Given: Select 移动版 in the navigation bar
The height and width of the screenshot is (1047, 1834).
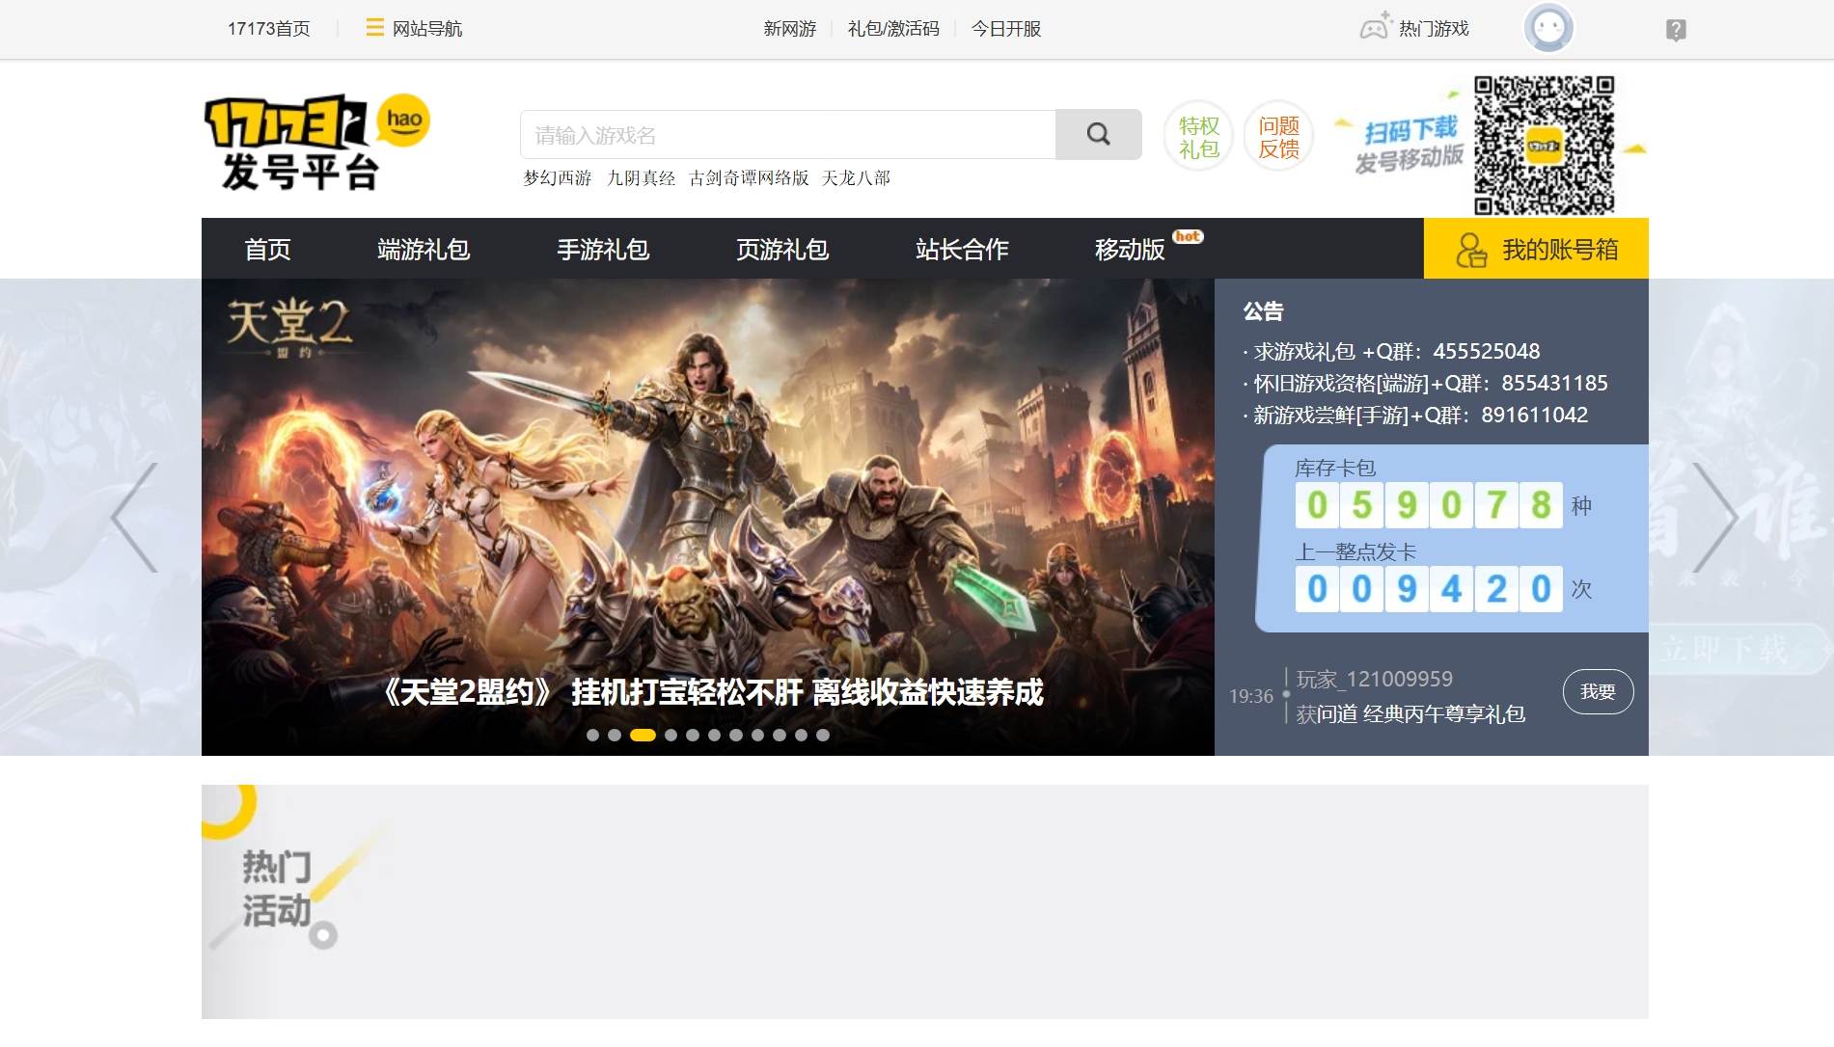Looking at the screenshot, I should [x=1130, y=249].
